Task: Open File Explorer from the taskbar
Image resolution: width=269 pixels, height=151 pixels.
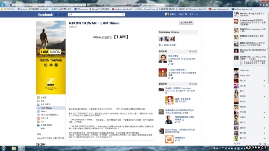Action: click(x=14, y=148)
